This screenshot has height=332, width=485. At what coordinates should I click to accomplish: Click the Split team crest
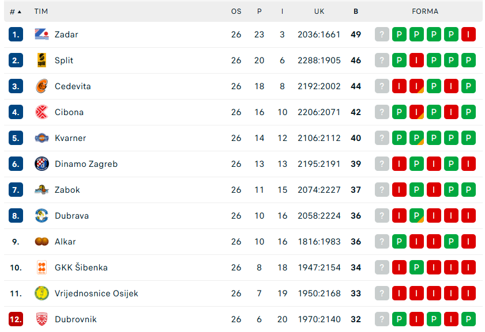coord(42,60)
